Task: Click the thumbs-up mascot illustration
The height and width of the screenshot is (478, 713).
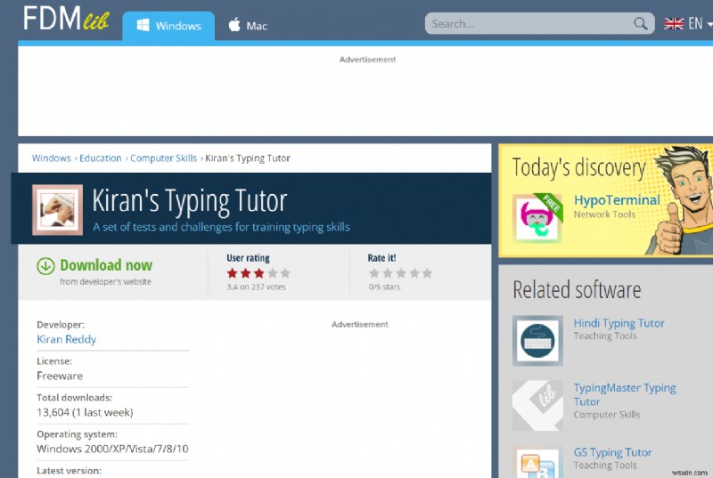Action: click(x=680, y=200)
